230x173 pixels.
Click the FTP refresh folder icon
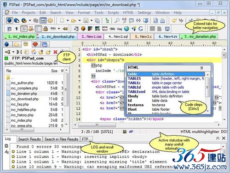[26, 52]
